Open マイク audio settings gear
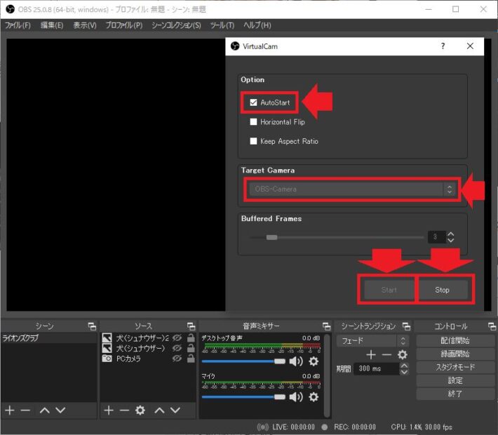498x435 pixels. (x=314, y=397)
